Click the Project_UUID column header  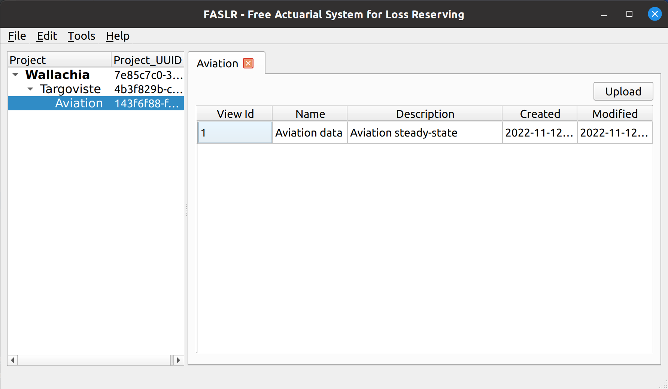[148, 60]
